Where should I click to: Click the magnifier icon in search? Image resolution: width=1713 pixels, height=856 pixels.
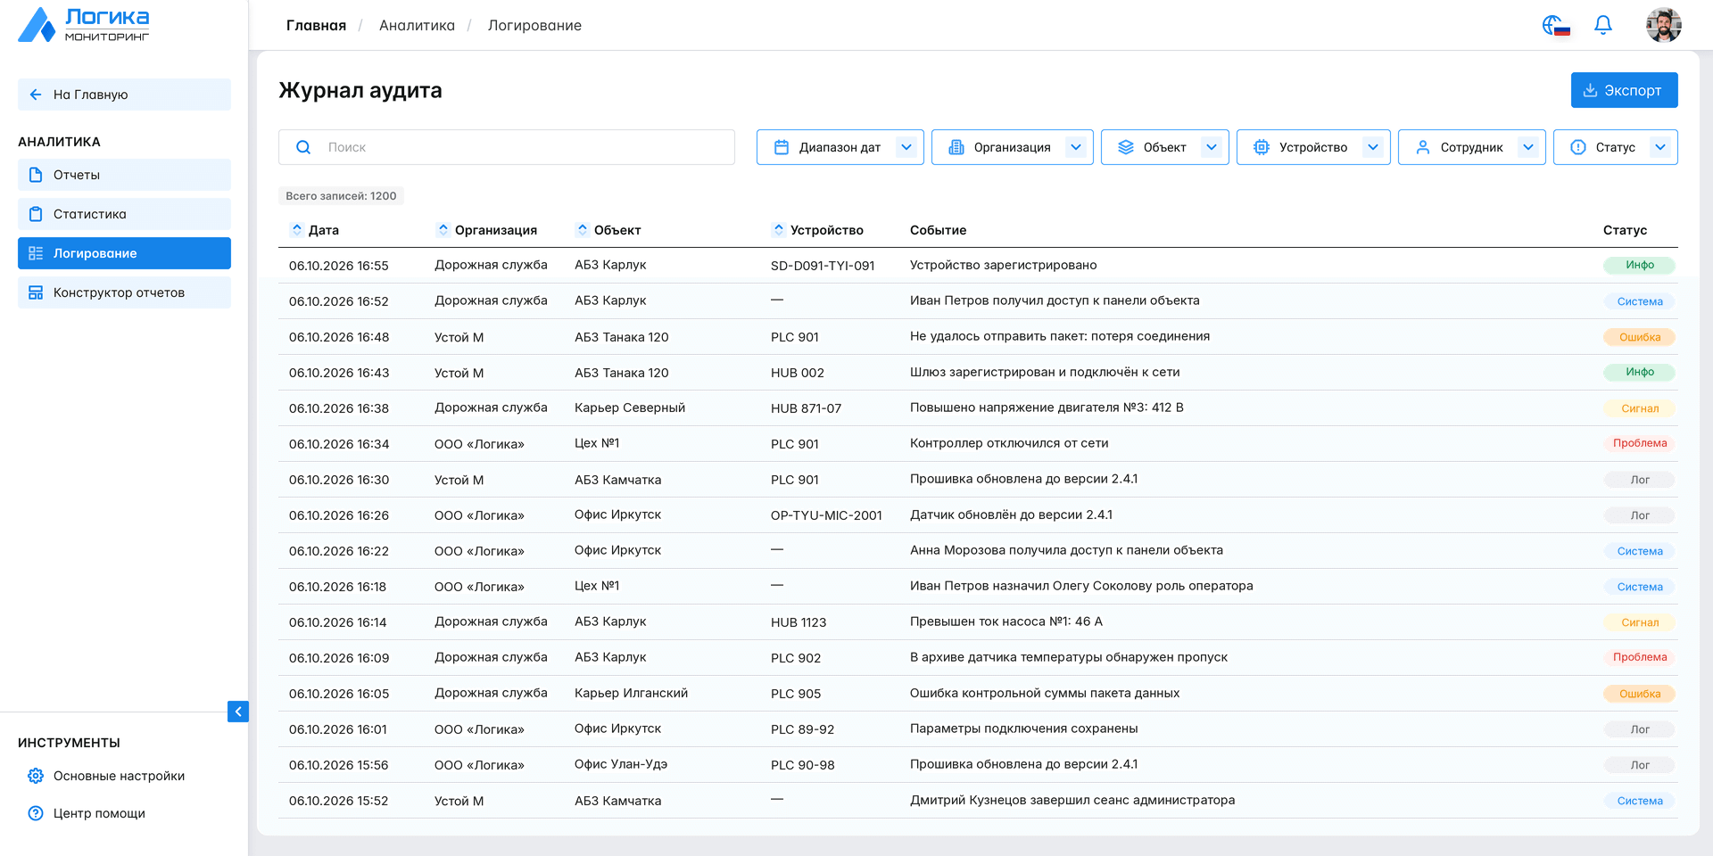[303, 147]
